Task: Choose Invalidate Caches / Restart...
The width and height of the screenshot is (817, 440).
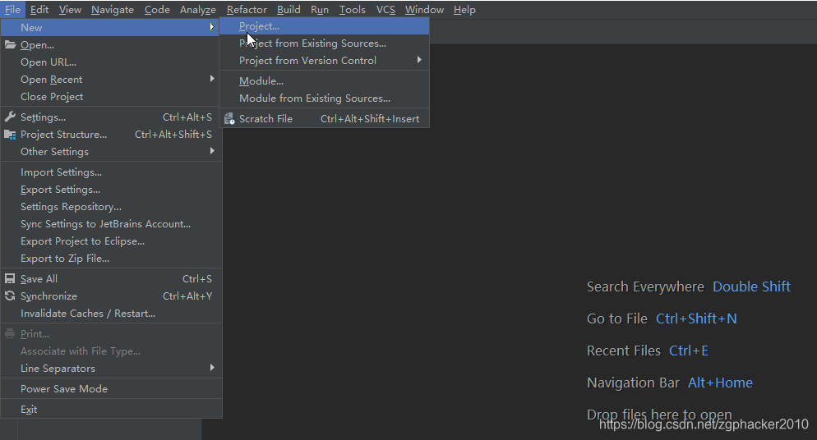Action: [x=112, y=313]
